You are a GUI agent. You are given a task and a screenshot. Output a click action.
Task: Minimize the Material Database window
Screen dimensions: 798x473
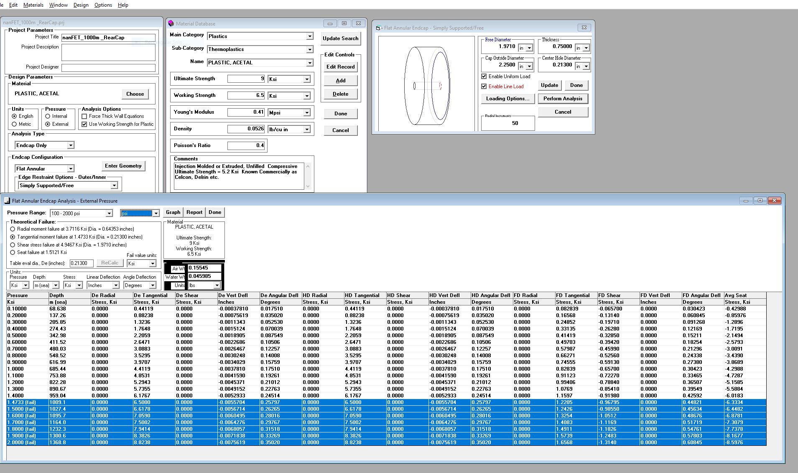pos(330,23)
